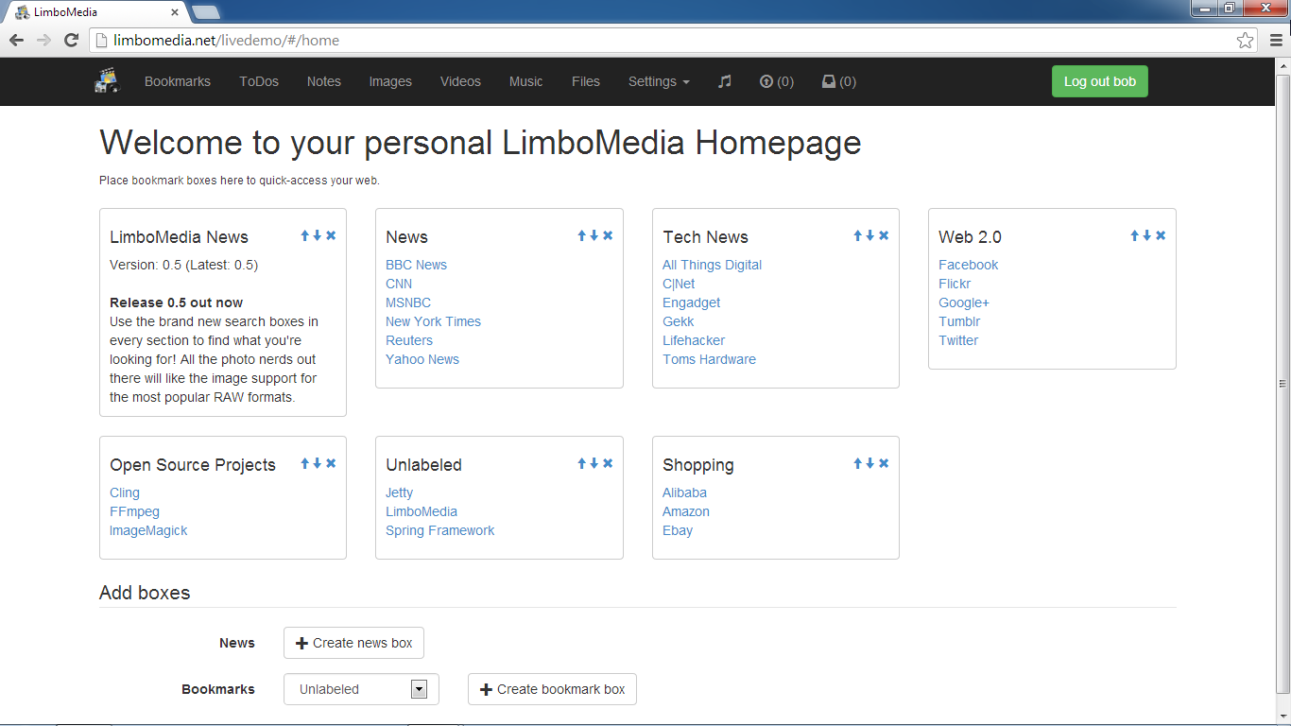This screenshot has width=1291, height=726.
Task: Open the Lifehacker link
Action: pyautogui.click(x=694, y=340)
